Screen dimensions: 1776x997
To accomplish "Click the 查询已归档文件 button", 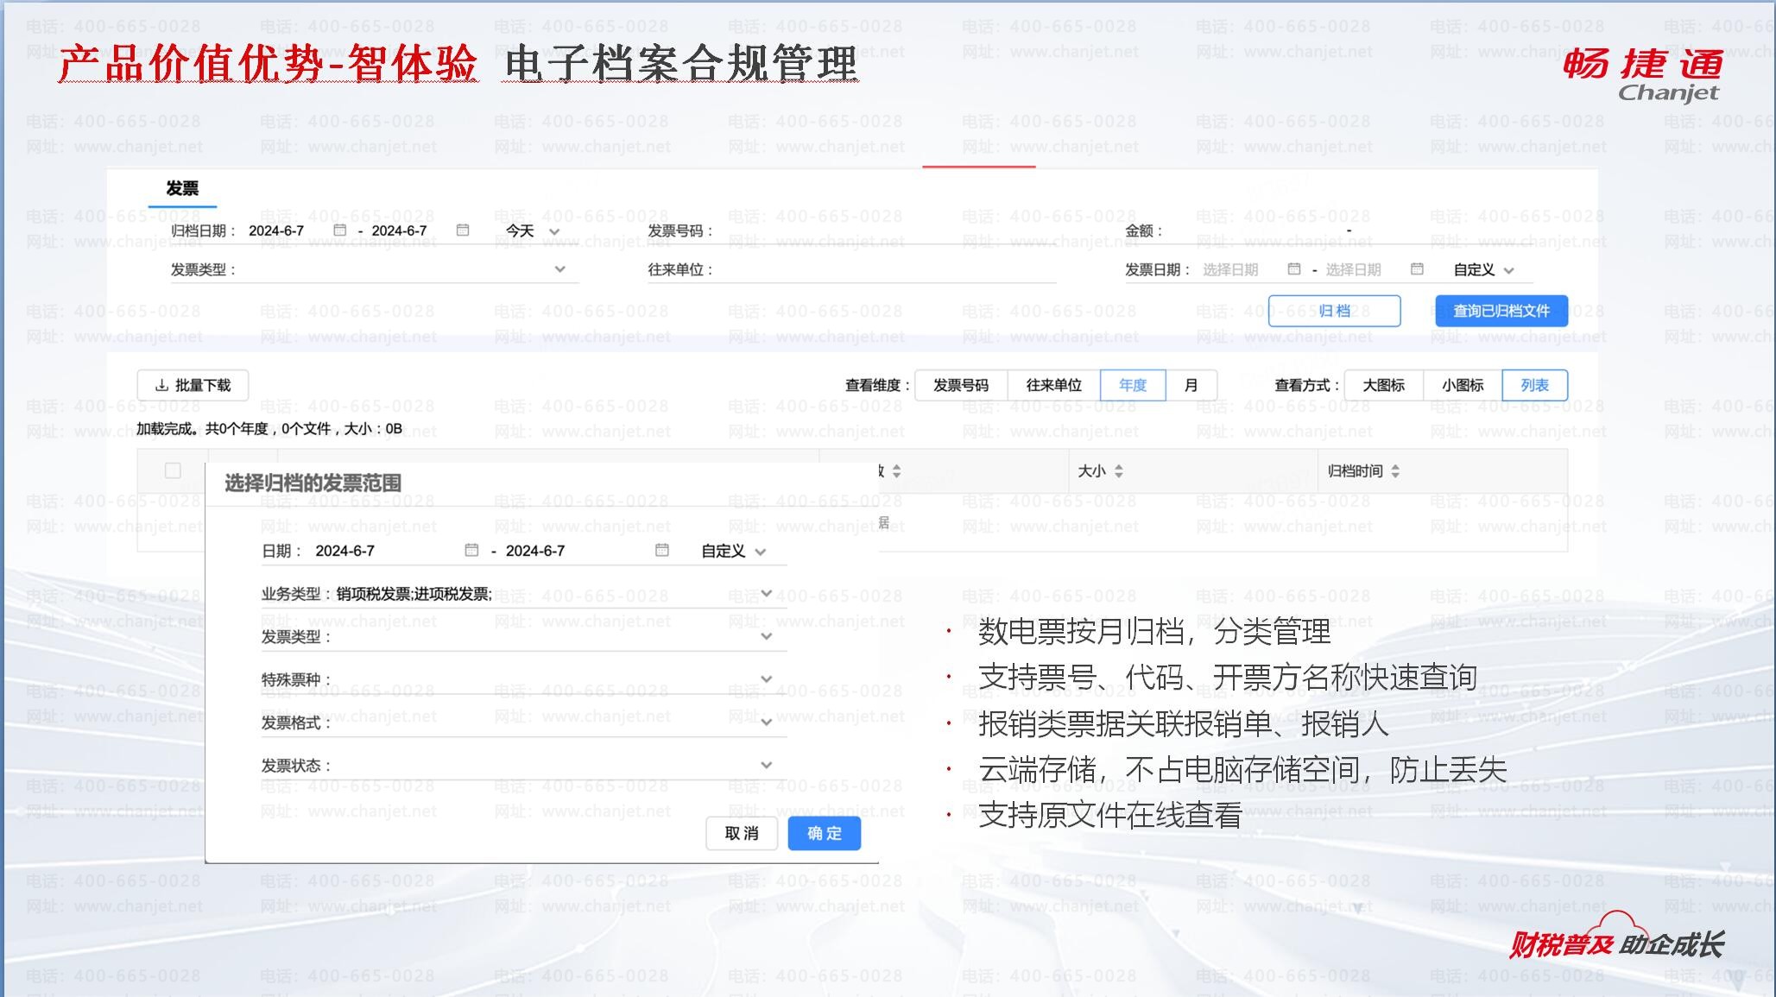I will tap(1501, 311).
